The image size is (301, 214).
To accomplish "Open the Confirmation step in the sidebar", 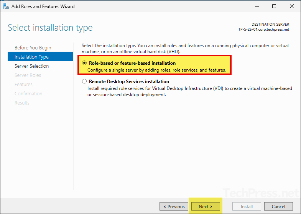I will (28, 93).
